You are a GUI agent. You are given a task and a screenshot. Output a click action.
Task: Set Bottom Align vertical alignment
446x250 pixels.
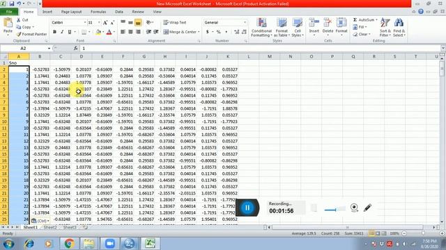(x=138, y=22)
